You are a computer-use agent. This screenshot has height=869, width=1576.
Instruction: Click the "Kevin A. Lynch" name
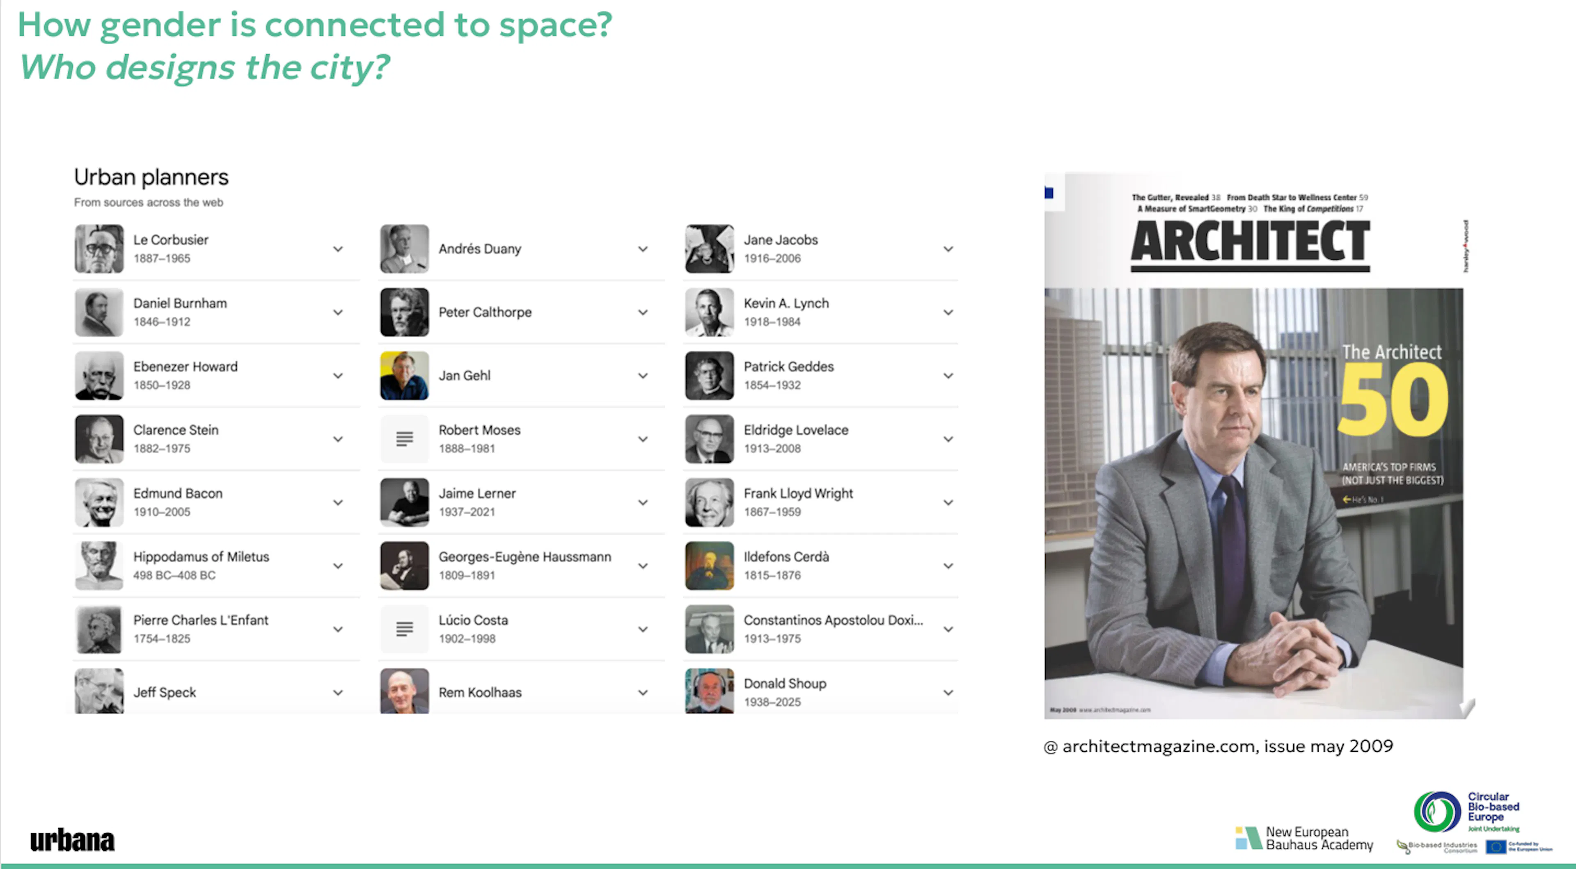click(786, 303)
